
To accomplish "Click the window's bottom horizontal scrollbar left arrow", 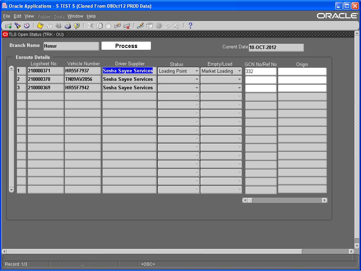I will (x=4, y=251).
